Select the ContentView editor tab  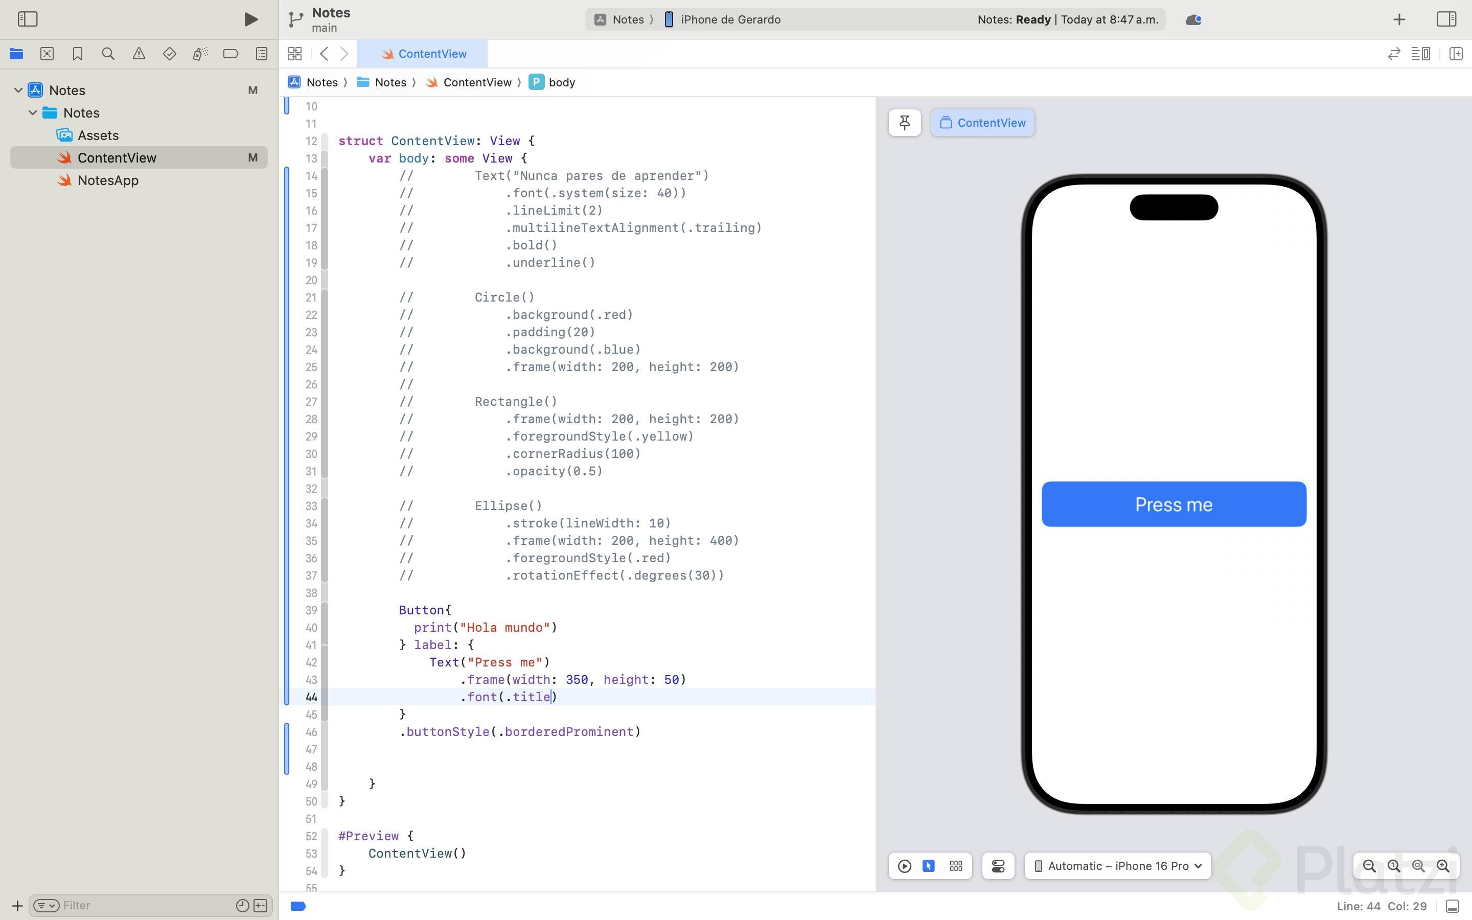(423, 54)
